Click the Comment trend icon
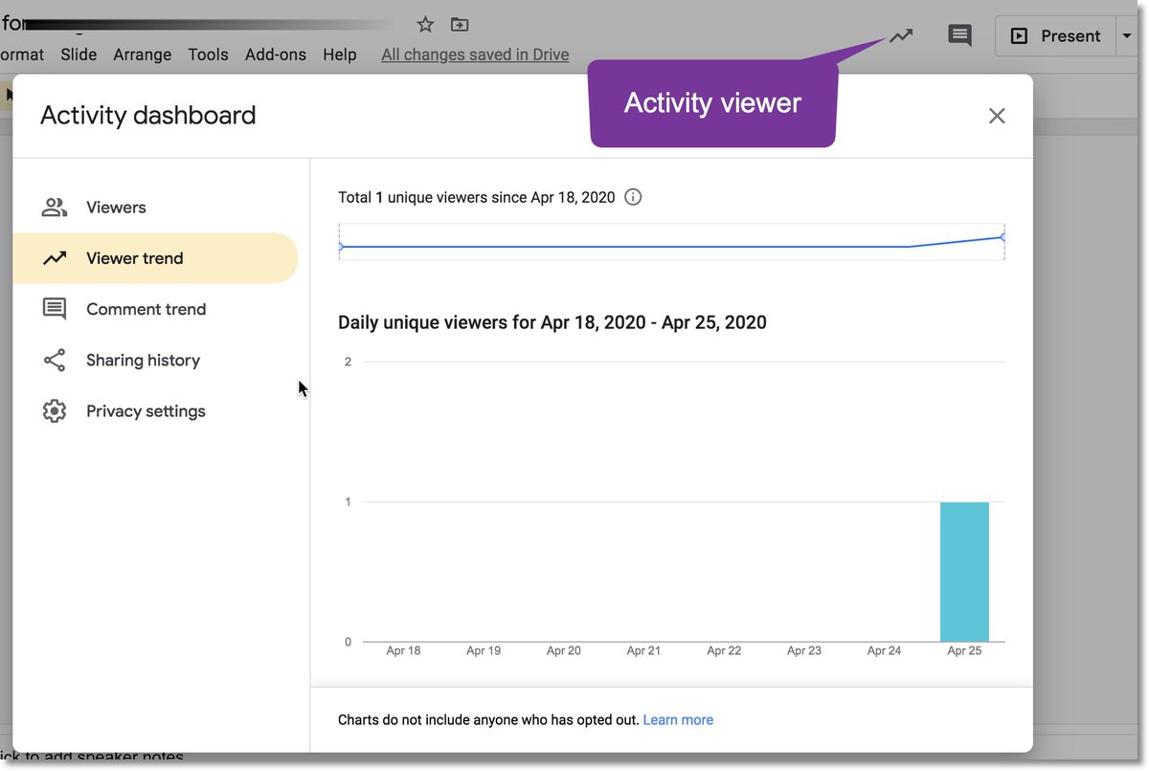This screenshot has height=771, width=1149. [x=55, y=309]
